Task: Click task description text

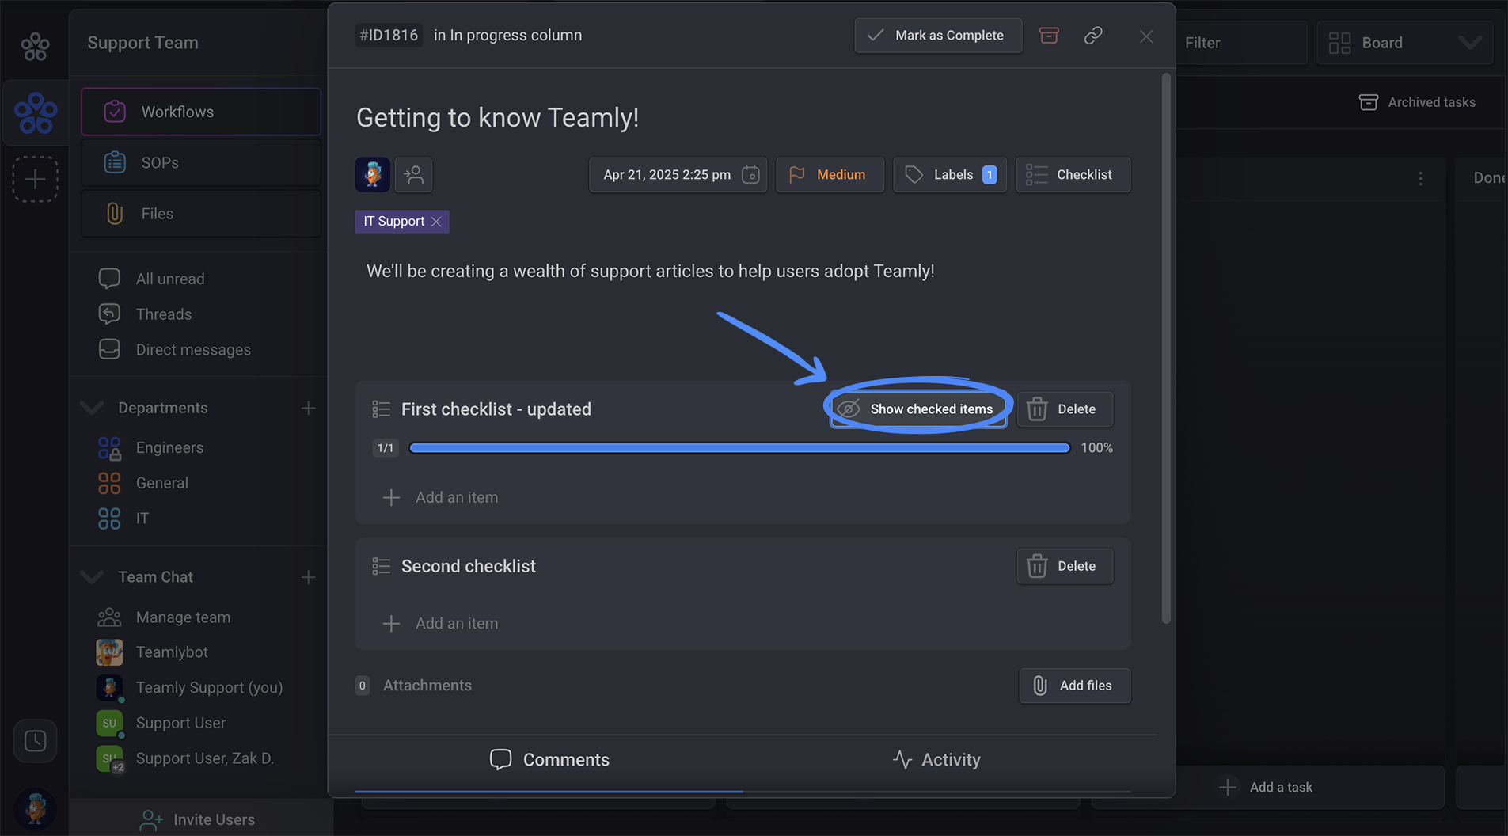Action: [x=650, y=271]
